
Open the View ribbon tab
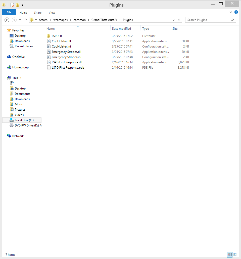coord(52,13)
